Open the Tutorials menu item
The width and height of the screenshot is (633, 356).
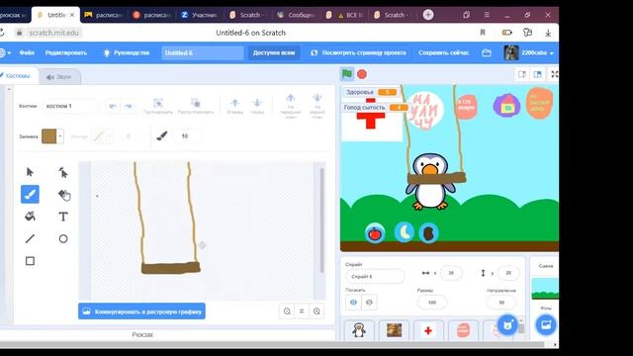pyautogui.click(x=127, y=52)
